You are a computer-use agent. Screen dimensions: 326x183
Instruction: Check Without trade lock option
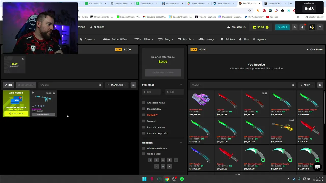(143, 148)
